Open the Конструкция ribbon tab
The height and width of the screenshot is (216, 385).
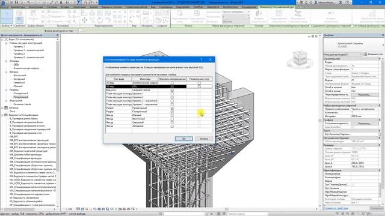(36, 7)
